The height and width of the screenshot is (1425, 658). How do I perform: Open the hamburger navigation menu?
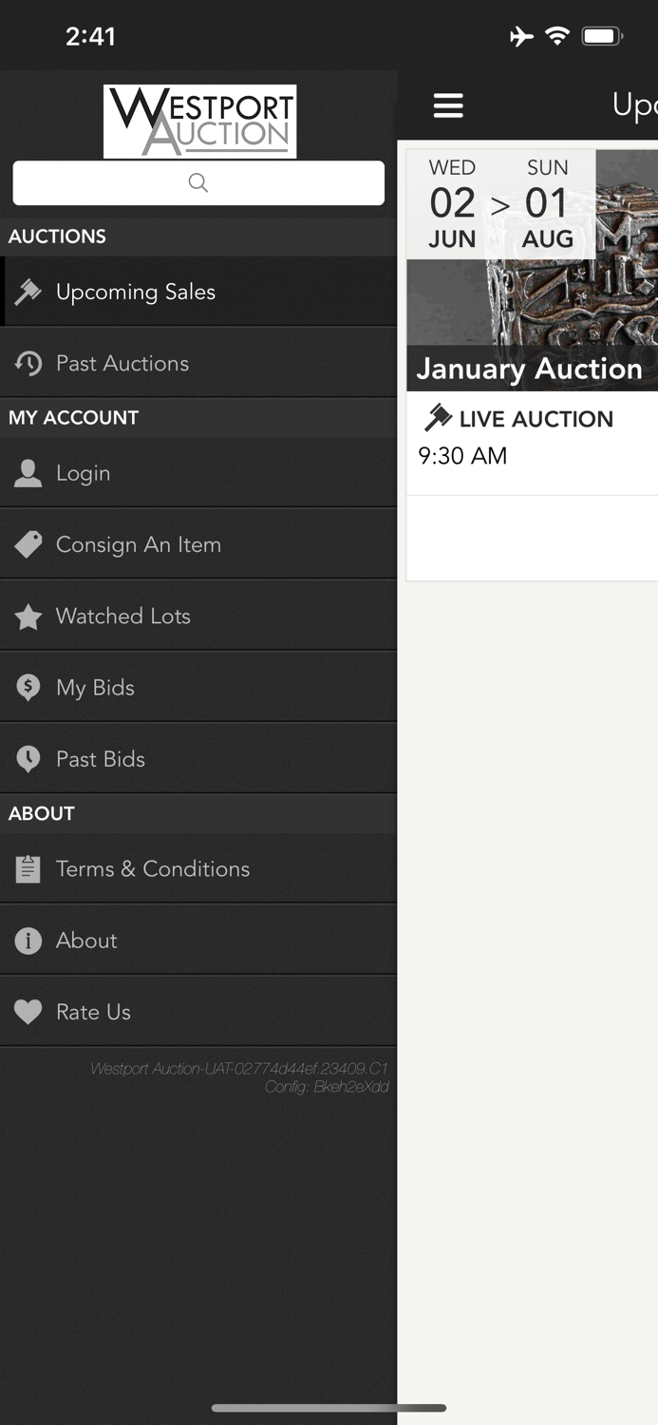pyautogui.click(x=448, y=105)
